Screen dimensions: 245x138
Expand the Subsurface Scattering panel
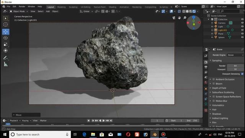pyautogui.click(x=223, y=92)
